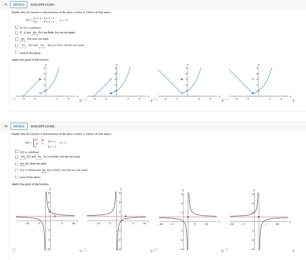The image size is (306, 260).
Task: Check 'lim f(x) does not exist' in question 11
Action: [16, 39]
